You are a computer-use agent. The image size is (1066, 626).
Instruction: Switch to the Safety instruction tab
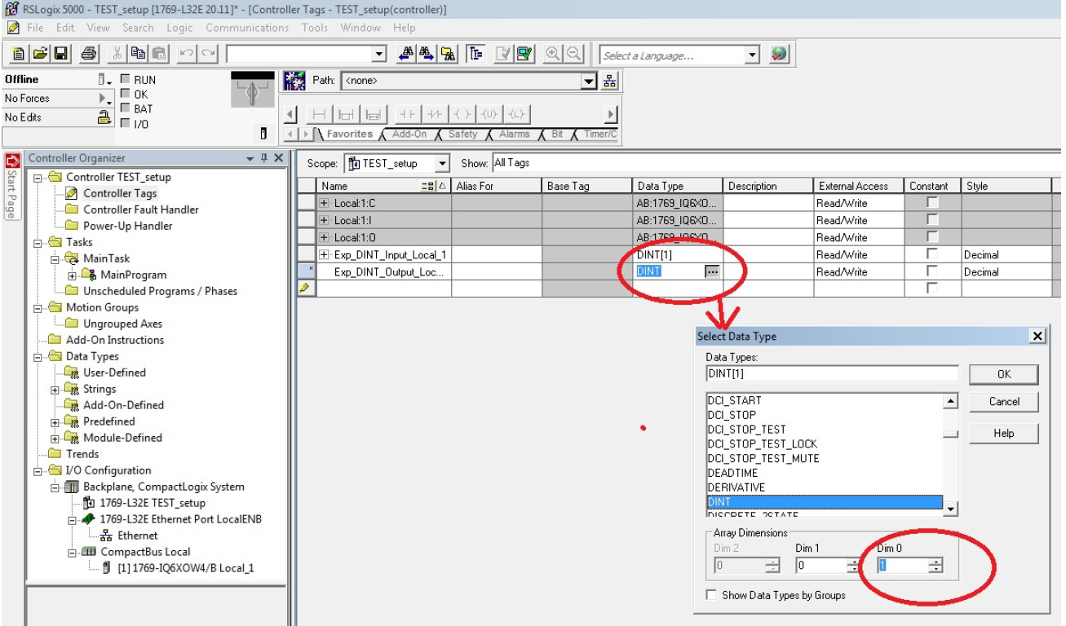pos(462,134)
